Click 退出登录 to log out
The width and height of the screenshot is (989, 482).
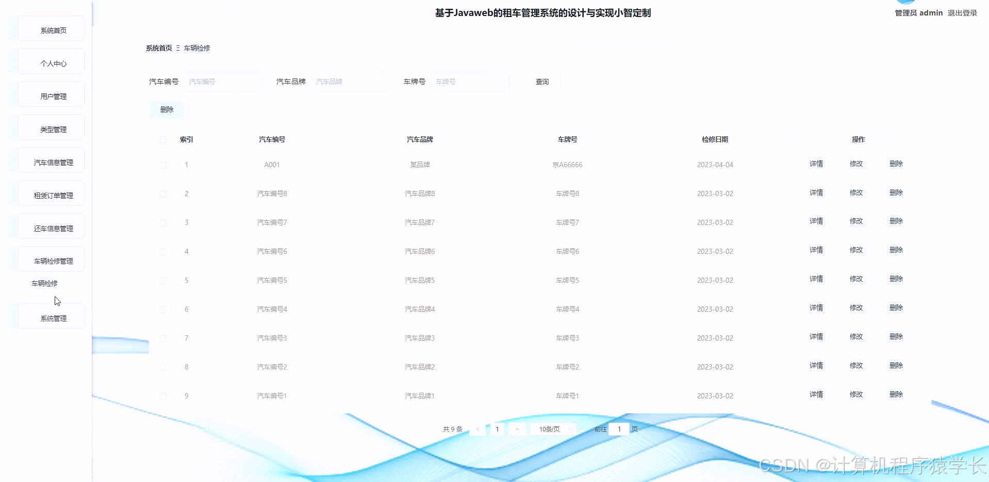(x=961, y=13)
